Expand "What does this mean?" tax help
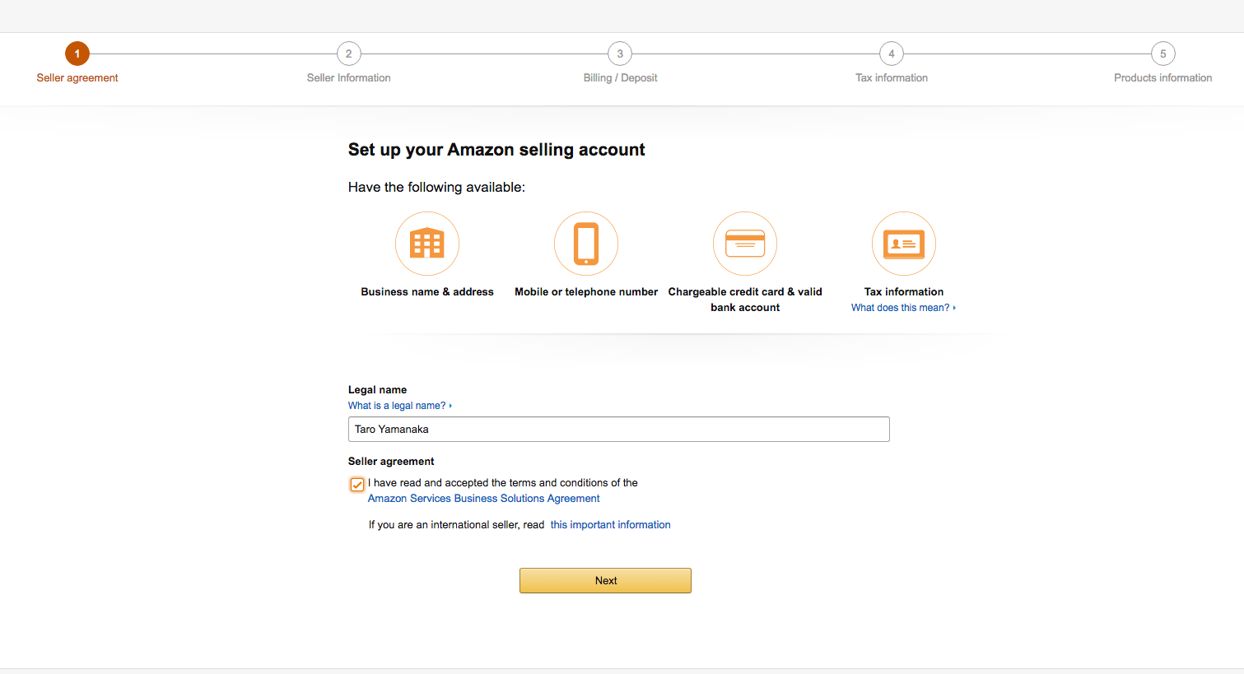 coord(902,308)
